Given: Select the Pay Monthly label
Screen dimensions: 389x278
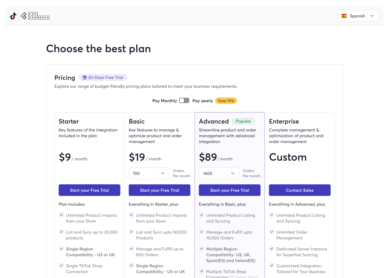Looking at the screenshot, I should coord(165,101).
